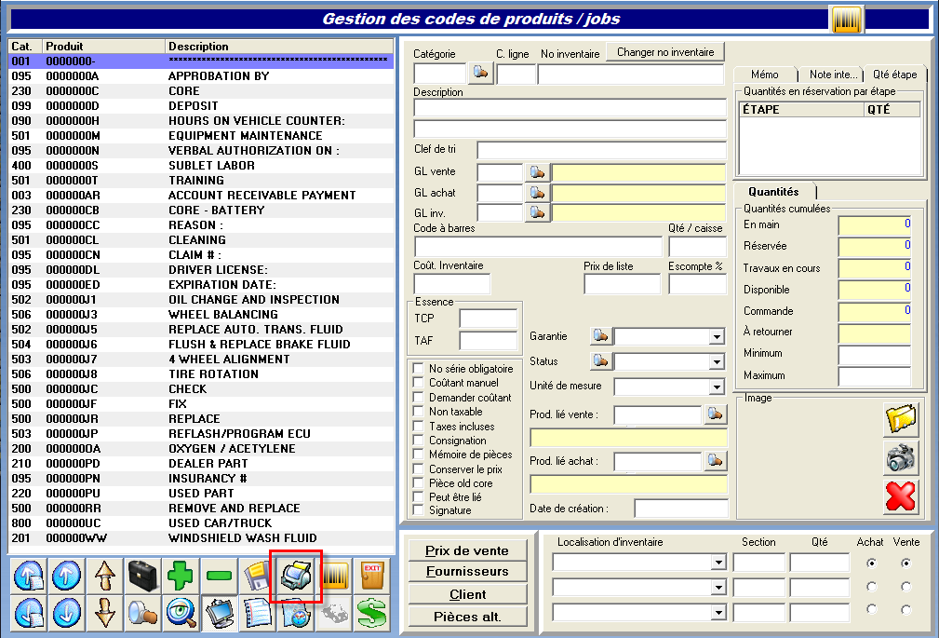This screenshot has width=939, height=638.
Task: Click the map with compass icon
Action: coord(296,614)
